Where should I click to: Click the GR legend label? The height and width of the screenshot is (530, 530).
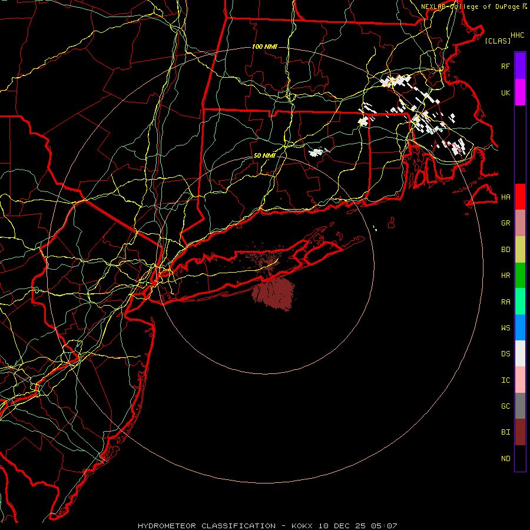click(x=505, y=223)
